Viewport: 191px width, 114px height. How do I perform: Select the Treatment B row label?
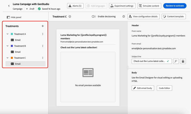[x=20, y=46]
